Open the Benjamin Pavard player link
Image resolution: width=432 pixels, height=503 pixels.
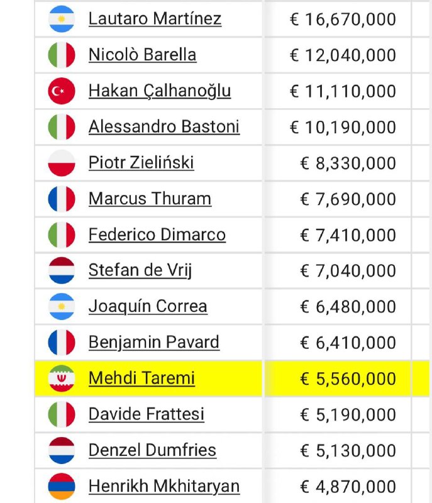point(154,343)
